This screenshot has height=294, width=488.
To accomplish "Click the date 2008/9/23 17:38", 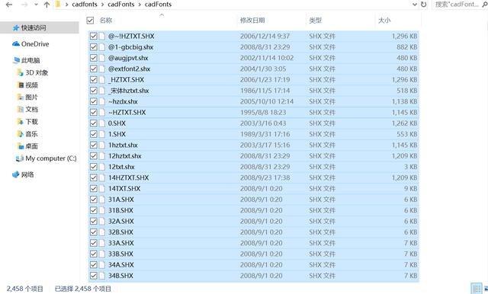I will tap(265, 177).
